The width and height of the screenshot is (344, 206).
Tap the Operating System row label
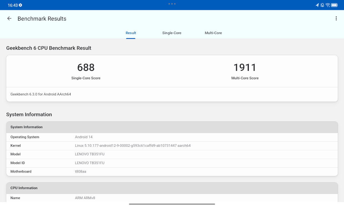[25, 137]
